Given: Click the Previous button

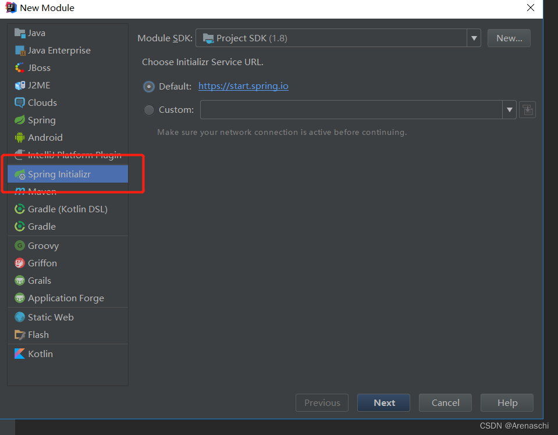Looking at the screenshot, I should (x=322, y=402).
